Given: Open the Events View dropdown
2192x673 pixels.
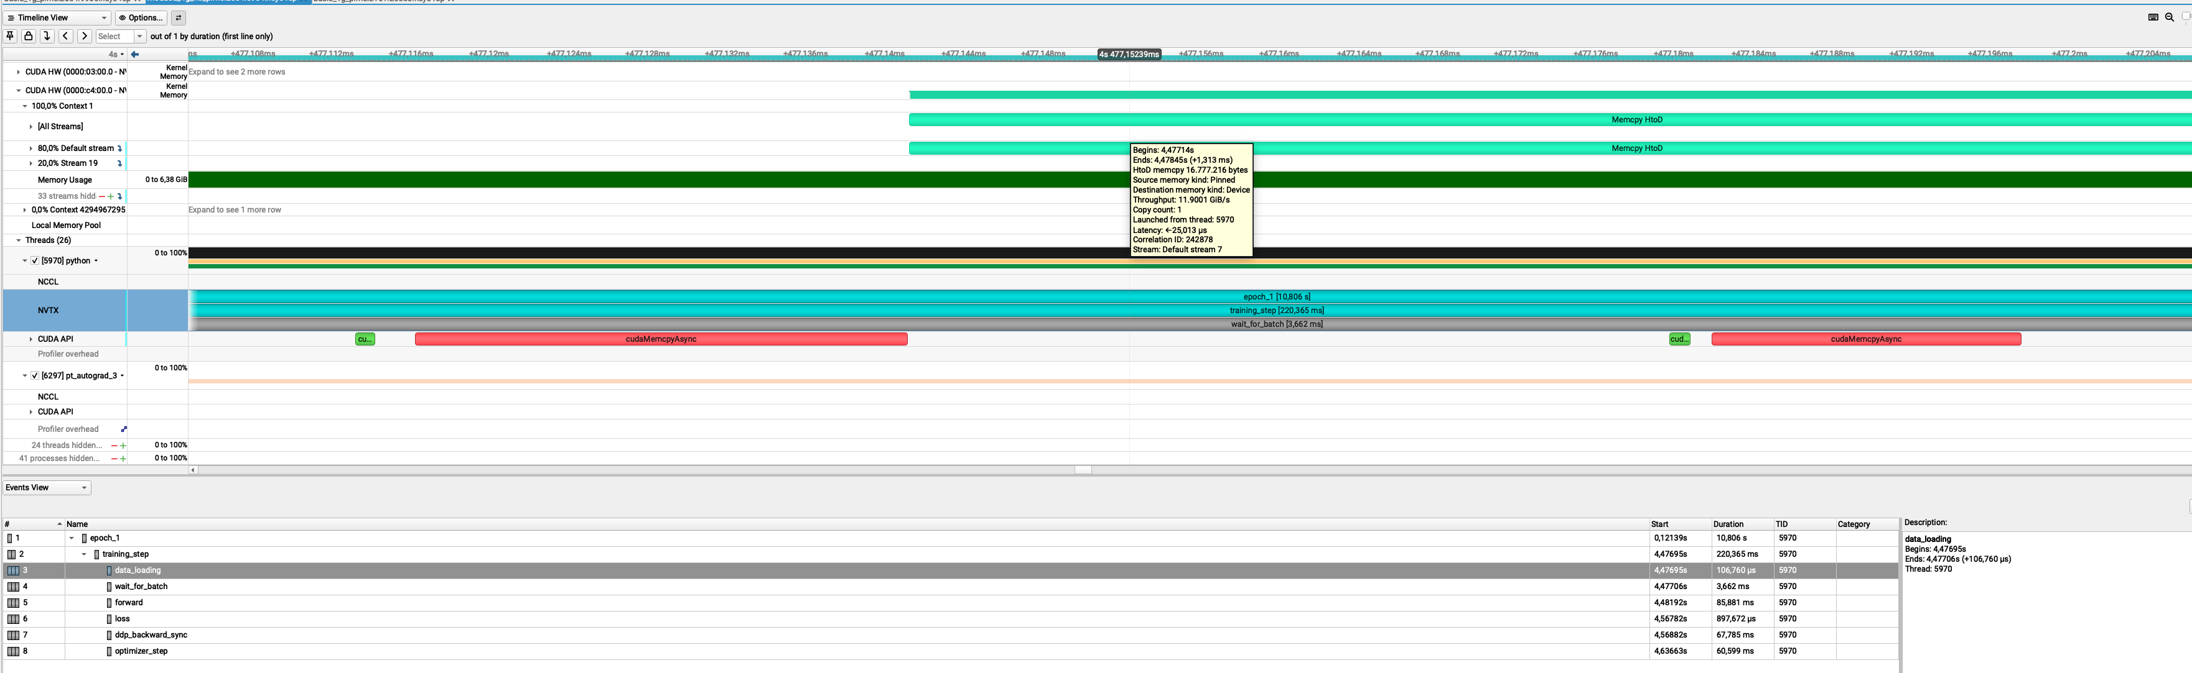Looking at the screenshot, I should point(47,488).
